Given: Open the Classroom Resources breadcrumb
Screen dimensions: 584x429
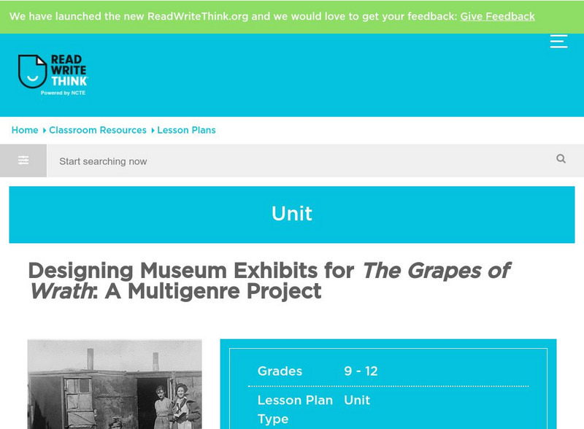Looking at the screenshot, I should [x=98, y=130].
